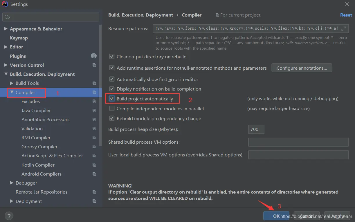Click Build process heap size field
This screenshot has width=355, height=222.
point(256,129)
